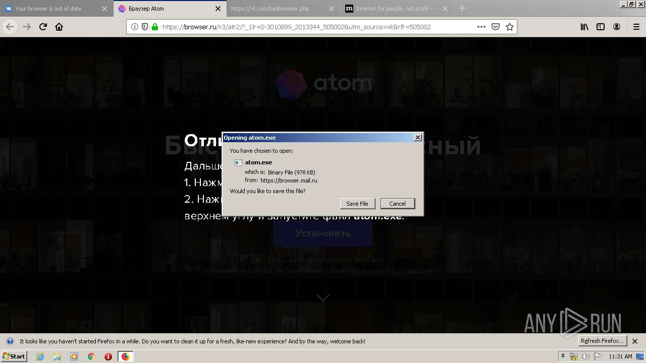Click Refresh Firefox button in notification bar
The height and width of the screenshot is (363, 646).
click(x=603, y=341)
